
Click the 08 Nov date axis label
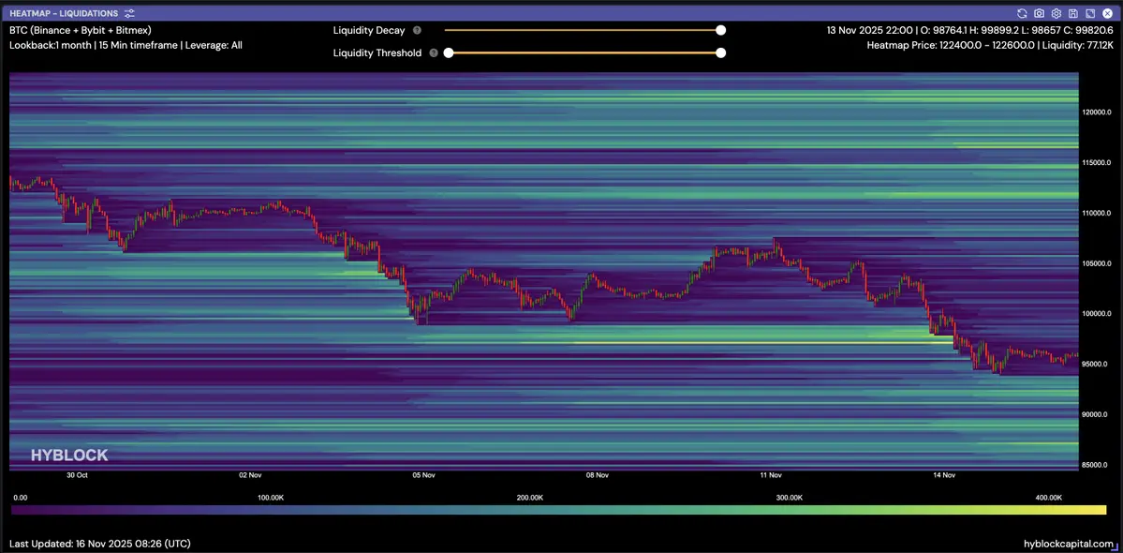point(598,475)
